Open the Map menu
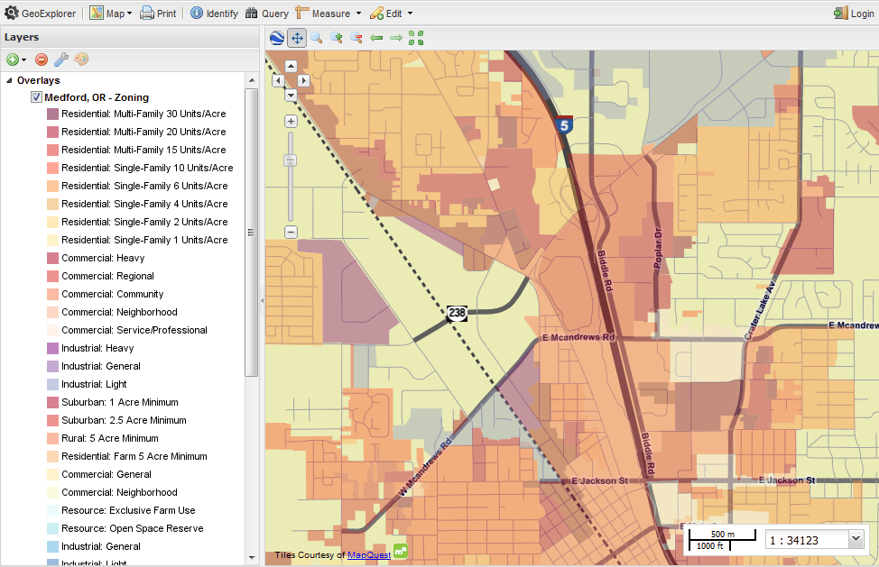Screen dimensions: 879x567 110,14
